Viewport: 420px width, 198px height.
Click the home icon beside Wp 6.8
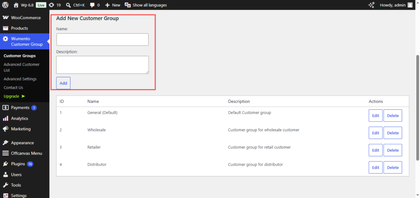pyautogui.click(x=16, y=5)
